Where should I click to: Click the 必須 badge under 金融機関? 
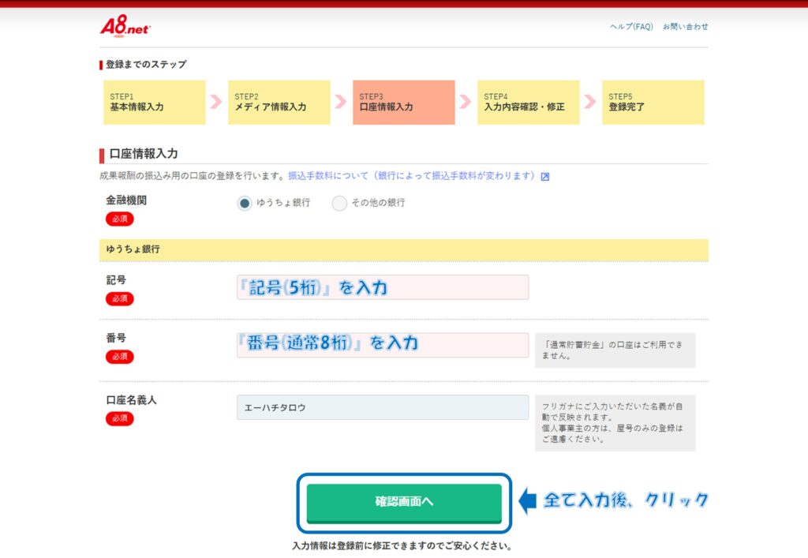pyautogui.click(x=120, y=219)
